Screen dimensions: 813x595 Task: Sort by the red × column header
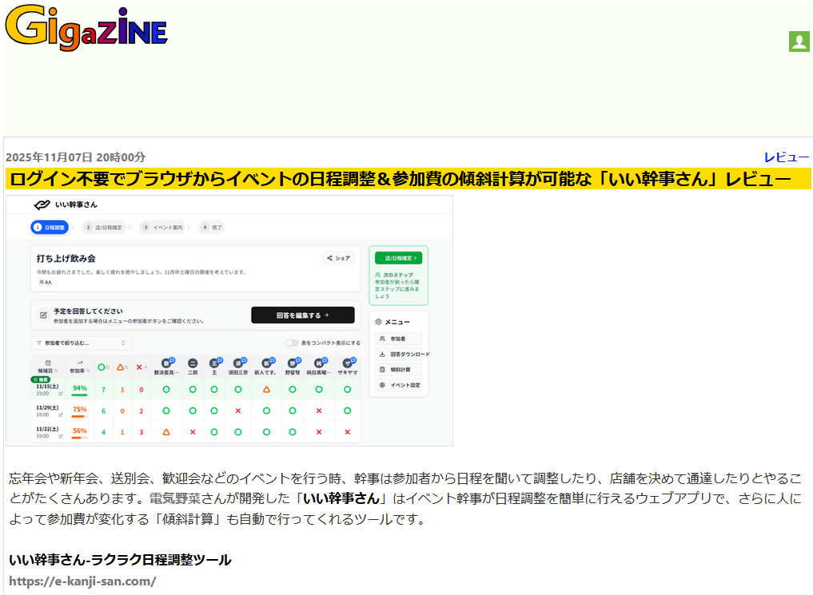(x=141, y=367)
